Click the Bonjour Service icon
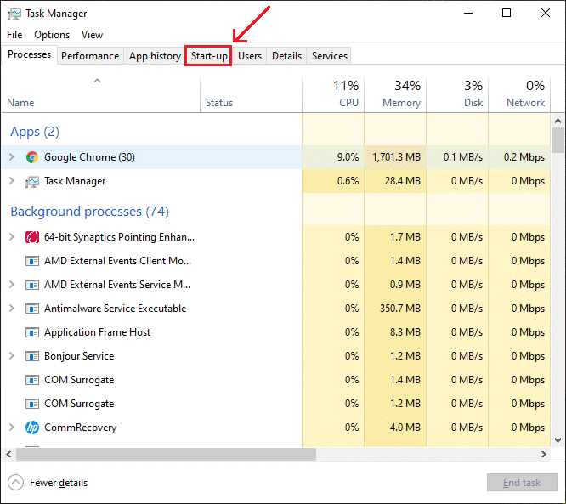 coord(32,356)
